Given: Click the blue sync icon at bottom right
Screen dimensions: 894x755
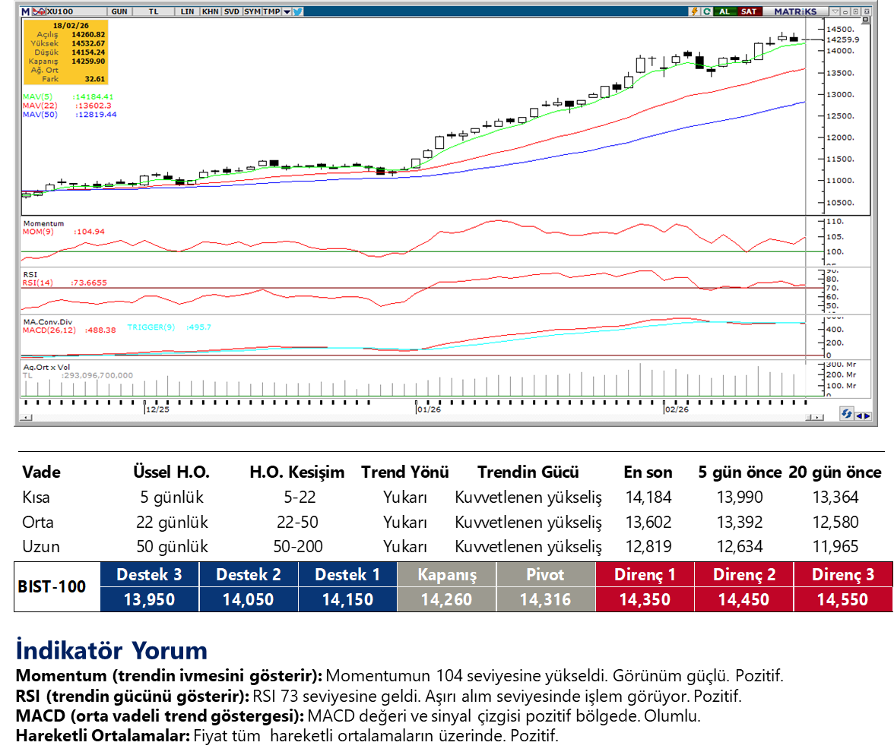Looking at the screenshot, I should click(846, 414).
